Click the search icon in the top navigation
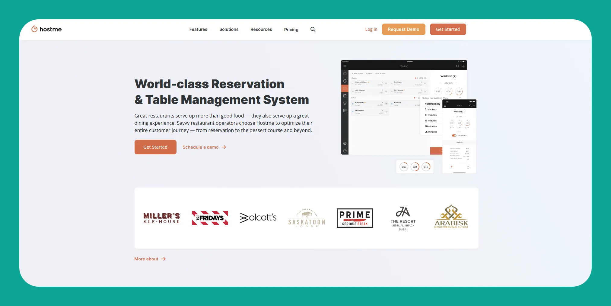 click(x=313, y=29)
